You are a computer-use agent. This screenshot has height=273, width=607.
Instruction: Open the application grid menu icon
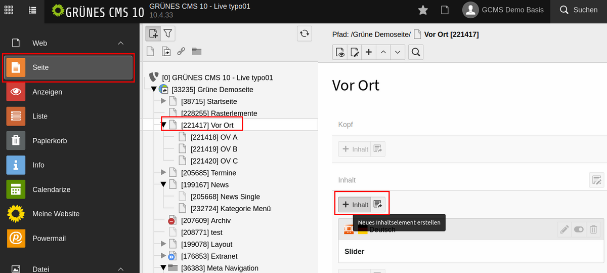click(10, 10)
